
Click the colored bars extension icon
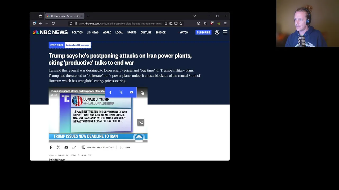(219, 23)
